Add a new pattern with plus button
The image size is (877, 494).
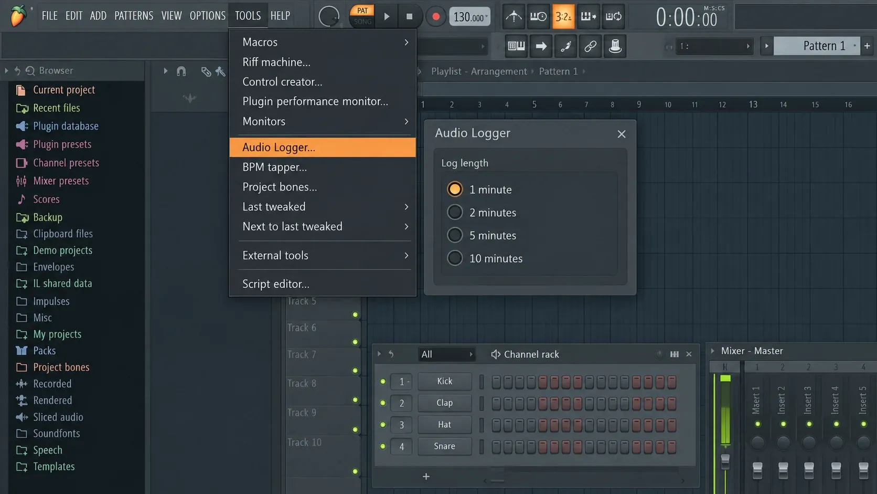click(868, 46)
